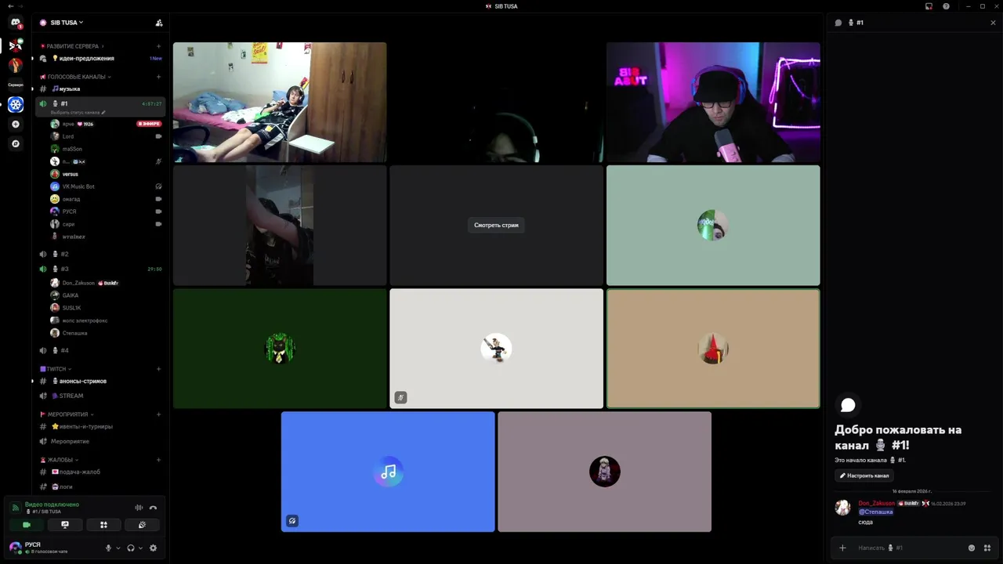Open the discover servers compass icon
The height and width of the screenshot is (564, 1003).
click(x=16, y=143)
